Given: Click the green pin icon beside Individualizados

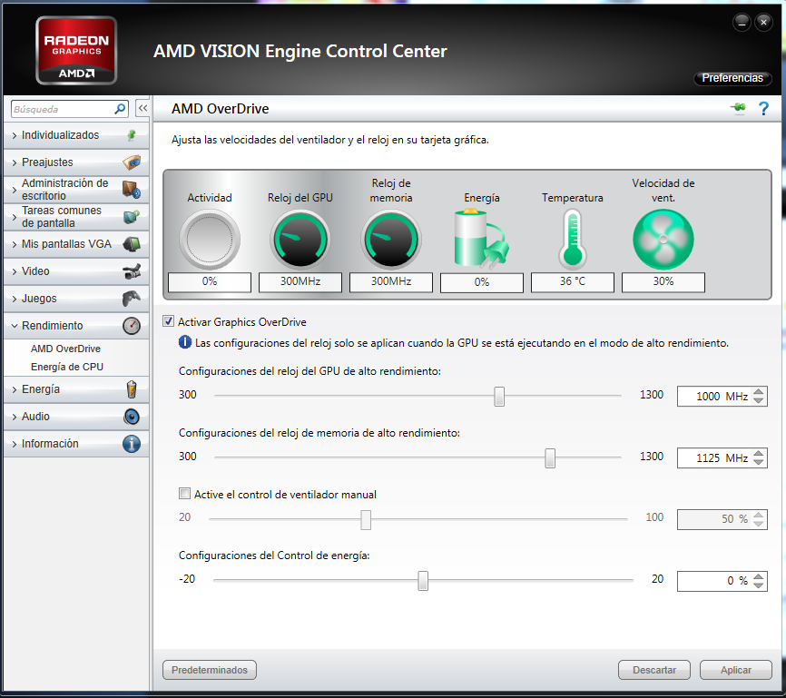Looking at the screenshot, I should pos(132,135).
